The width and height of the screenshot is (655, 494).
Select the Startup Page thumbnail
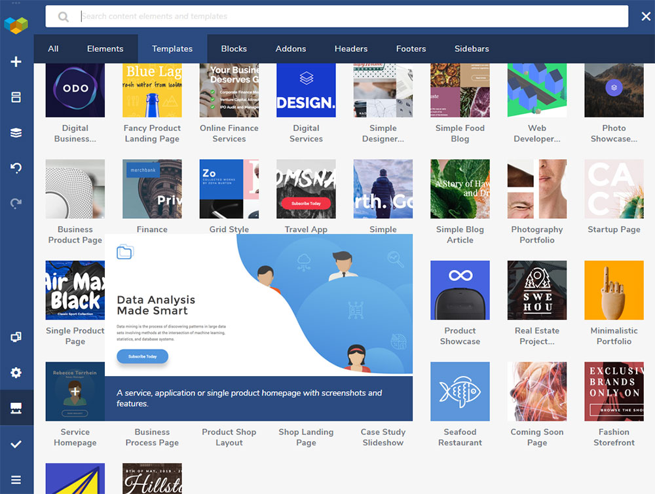(614, 189)
